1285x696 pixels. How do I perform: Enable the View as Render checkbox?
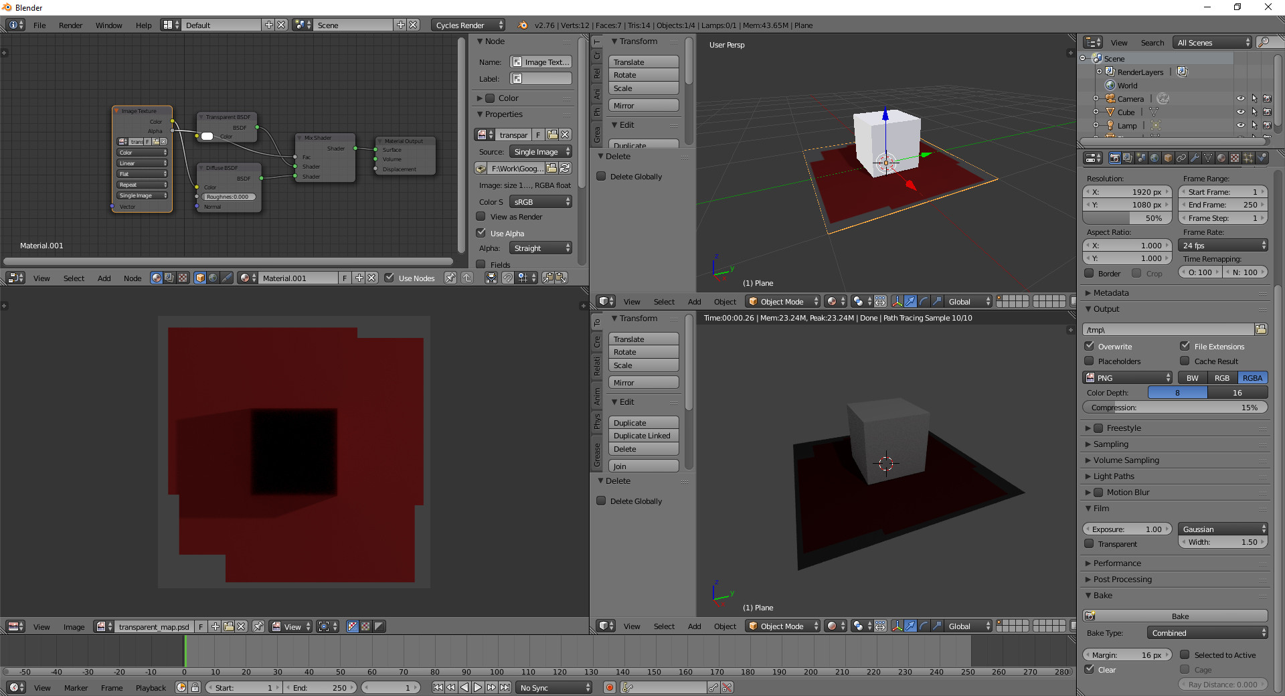point(481,216)
